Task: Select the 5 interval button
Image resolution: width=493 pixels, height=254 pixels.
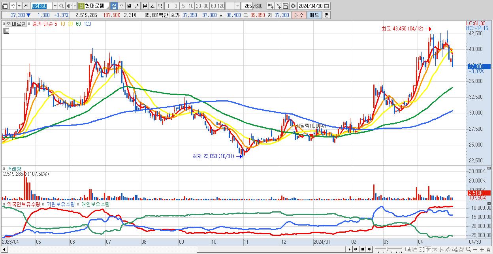Action: click(183, 6)
